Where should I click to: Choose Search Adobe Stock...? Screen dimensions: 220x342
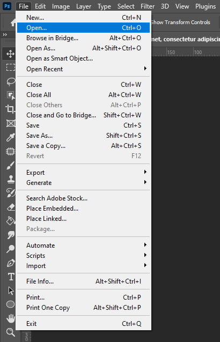tap(83, 198)
